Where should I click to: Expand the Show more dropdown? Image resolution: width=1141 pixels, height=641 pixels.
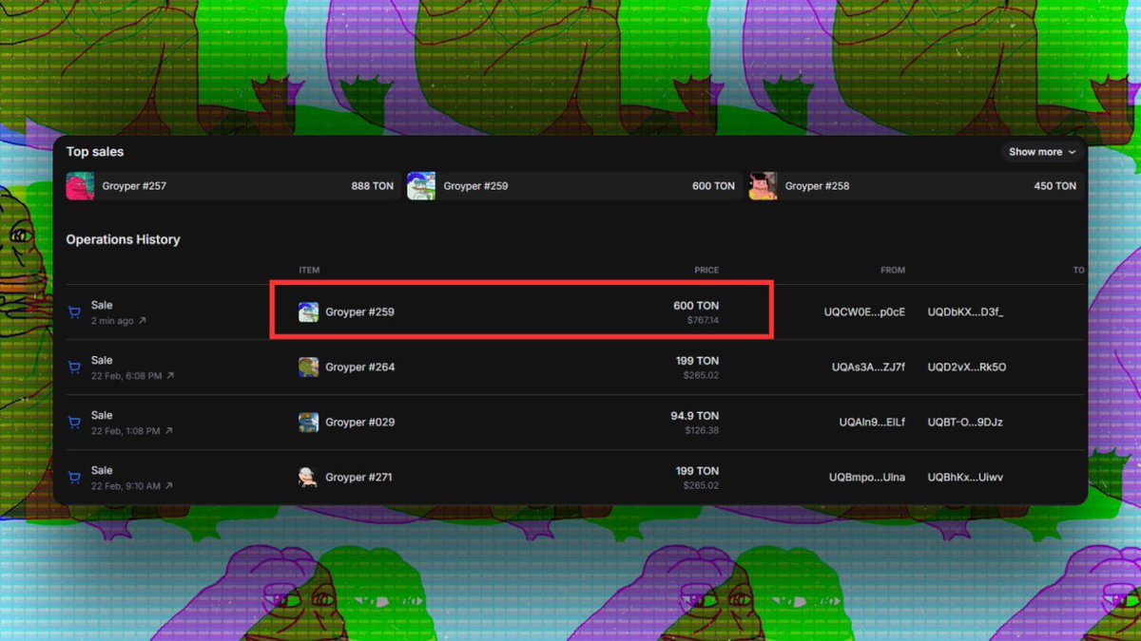point(1042,152)
